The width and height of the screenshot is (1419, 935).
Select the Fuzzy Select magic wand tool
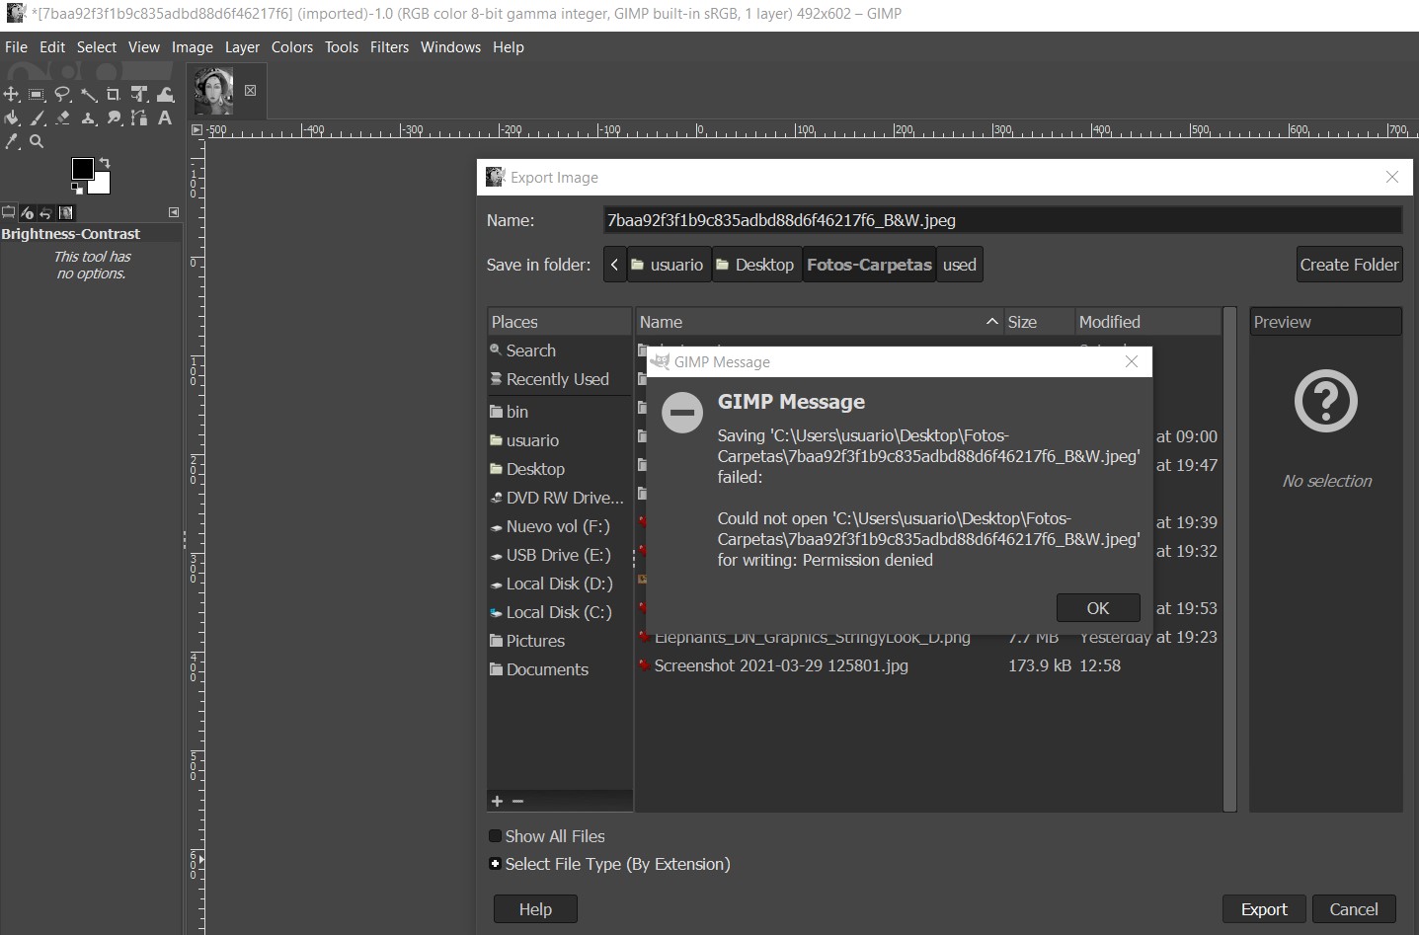(x=89, y=95)
